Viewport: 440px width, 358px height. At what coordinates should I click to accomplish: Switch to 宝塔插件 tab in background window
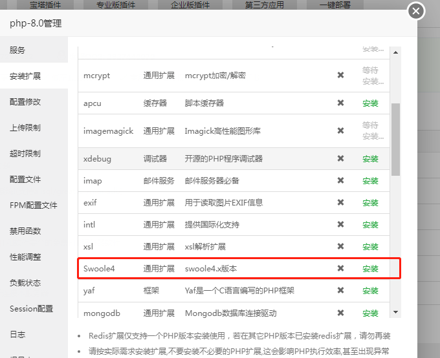[45, 5]
